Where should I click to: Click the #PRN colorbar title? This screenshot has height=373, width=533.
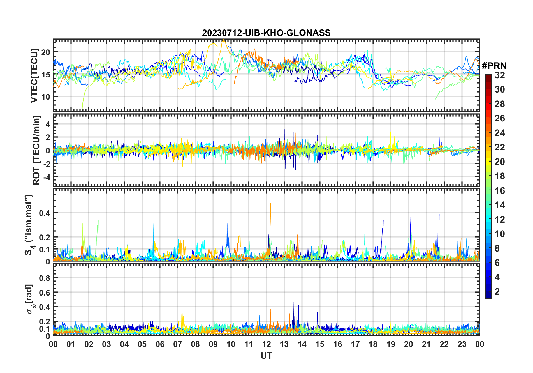(494, 66)
